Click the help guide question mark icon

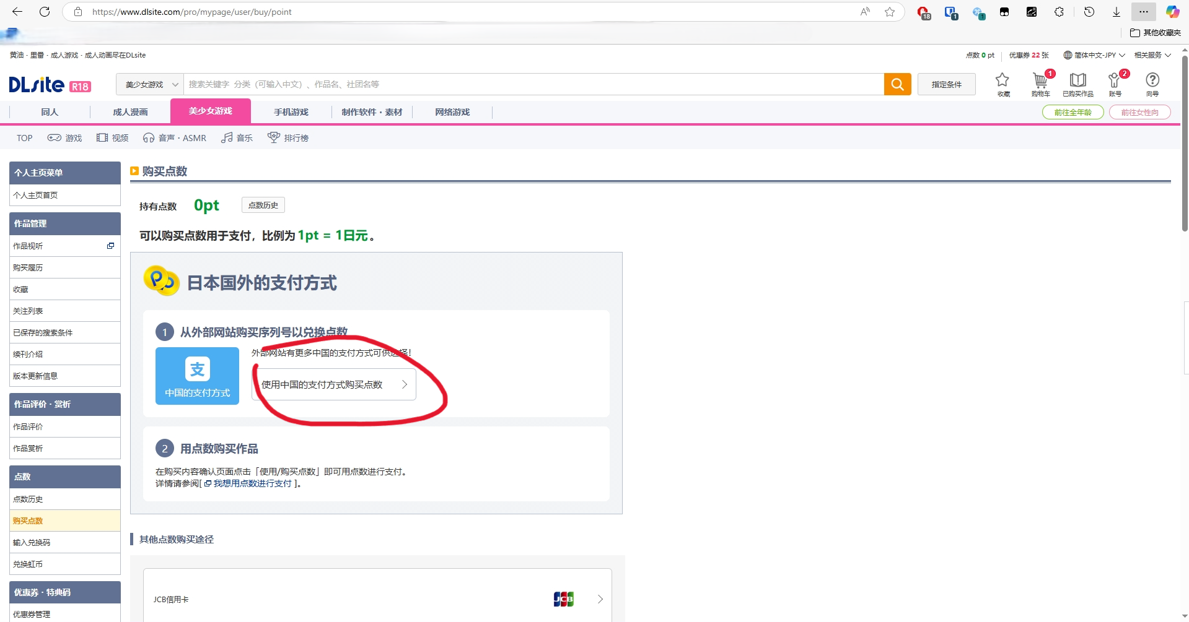coord(1152,81)
